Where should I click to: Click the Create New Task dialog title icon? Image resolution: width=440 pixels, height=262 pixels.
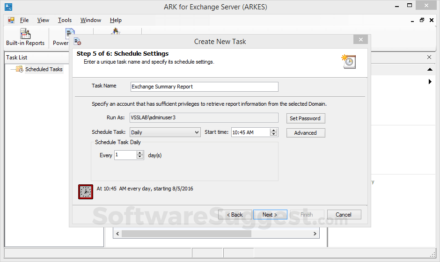point(77,42)
